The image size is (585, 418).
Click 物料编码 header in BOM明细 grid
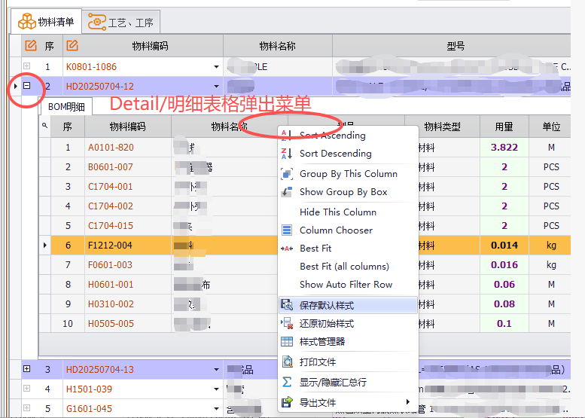(x=127, y=127)
